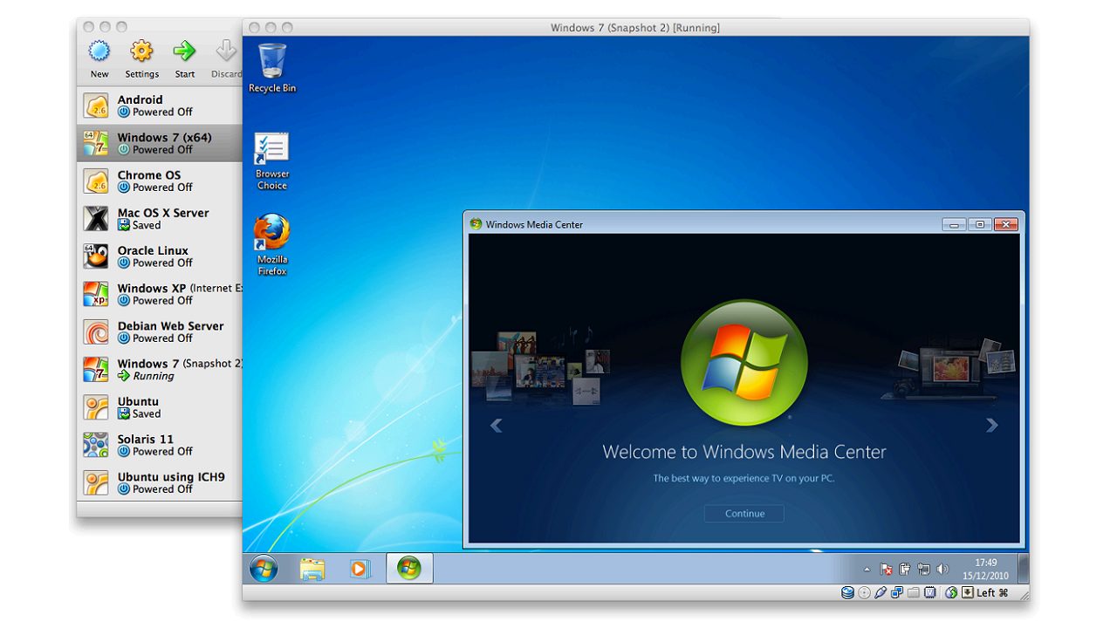Click the green Windows logo in Media Center
The image size is (1117, 628).
click(x=744, y=363)
